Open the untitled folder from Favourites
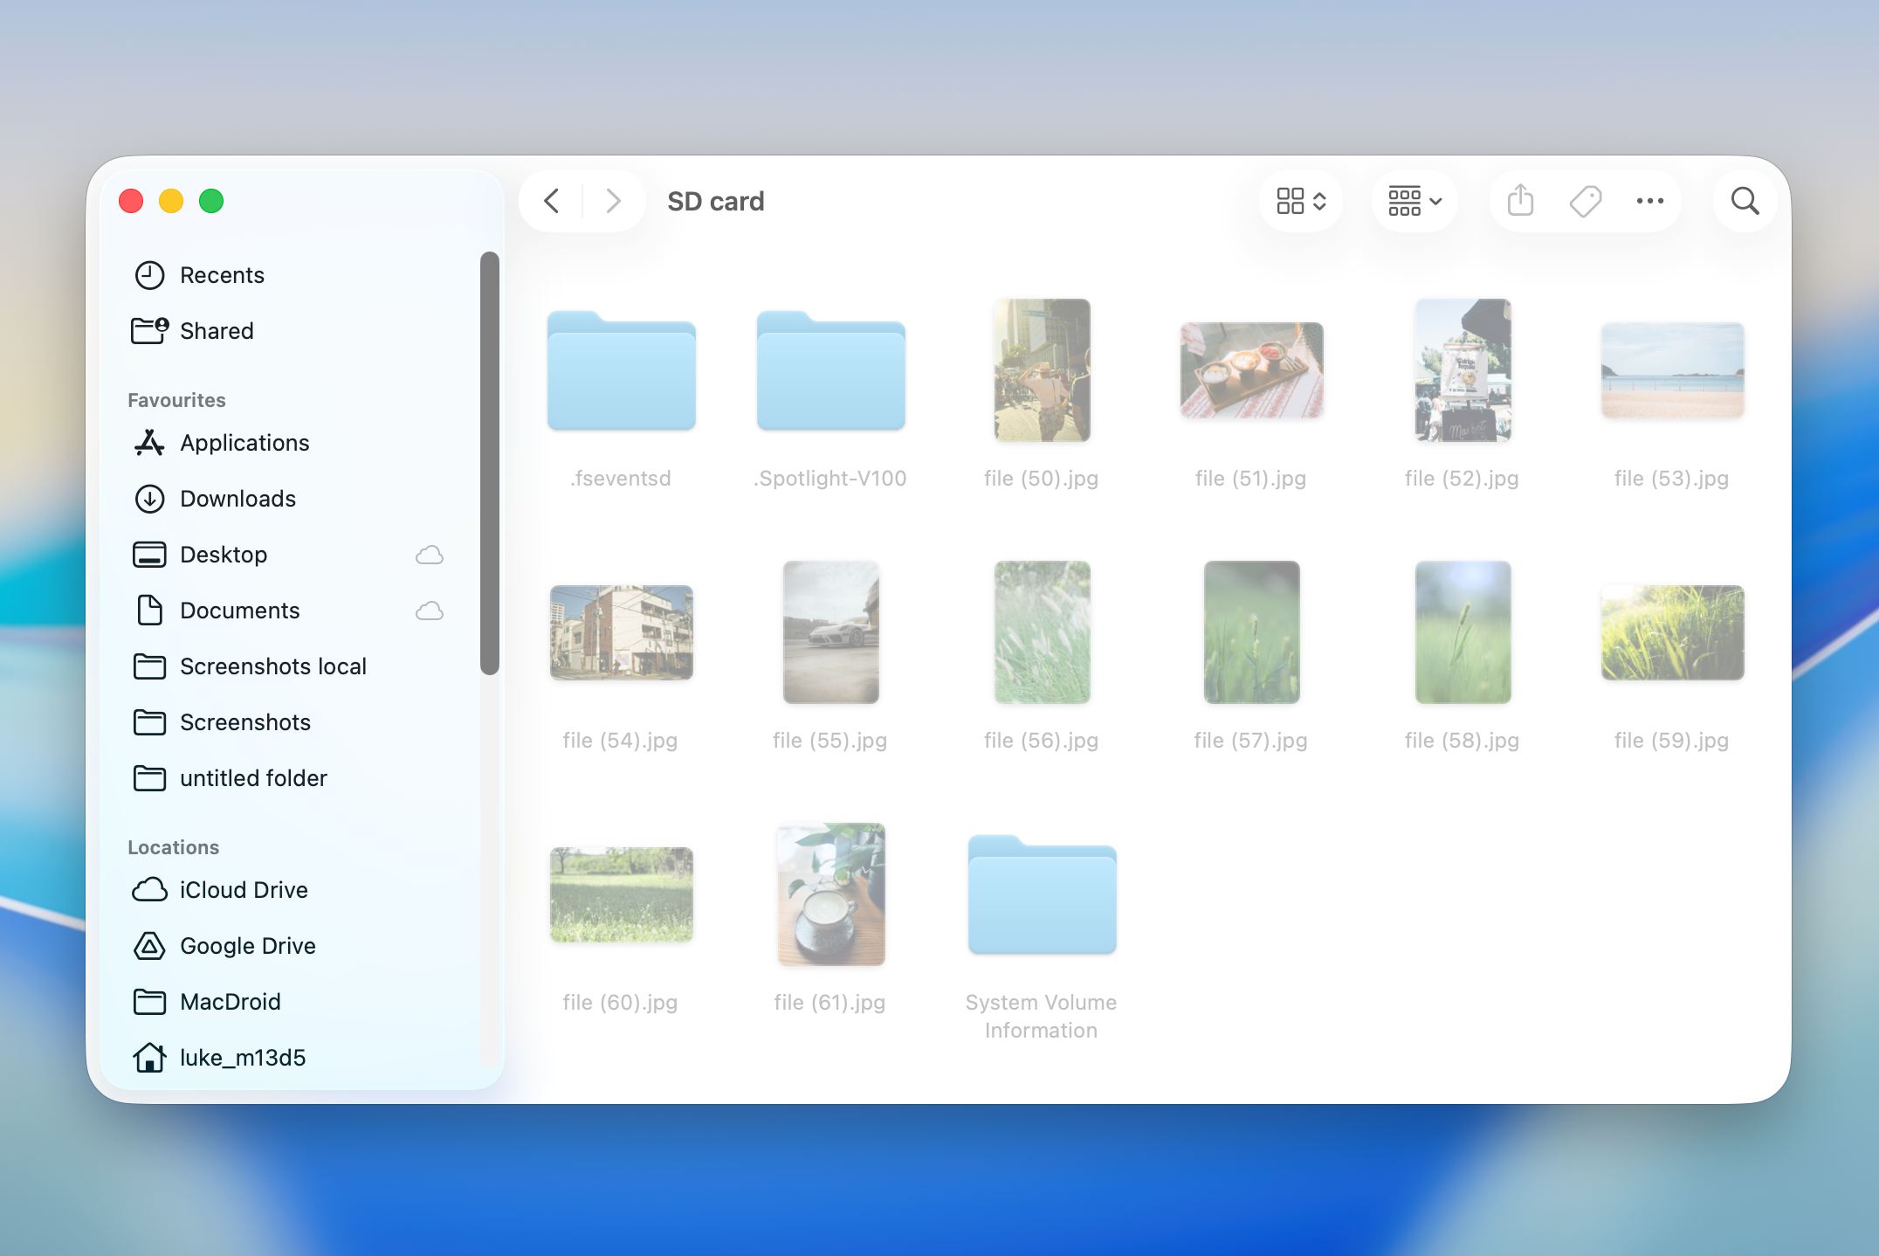Screen dimensions: 1879x1256 point(253,778)
